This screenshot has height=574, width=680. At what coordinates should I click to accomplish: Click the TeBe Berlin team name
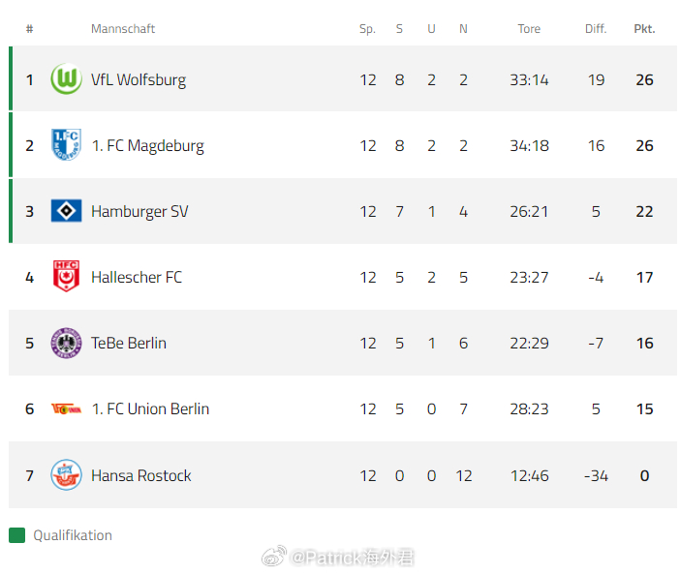pos(129,343)
